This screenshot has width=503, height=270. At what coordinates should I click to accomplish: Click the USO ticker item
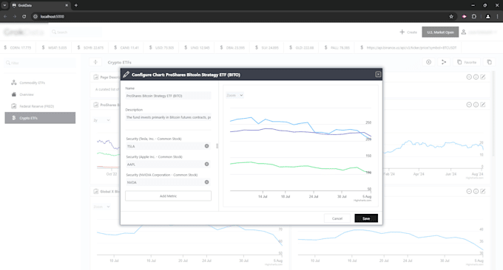[162, 47]
